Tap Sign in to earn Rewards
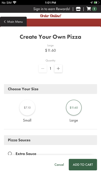Viewport: 101px width, 180px height. 52,9
